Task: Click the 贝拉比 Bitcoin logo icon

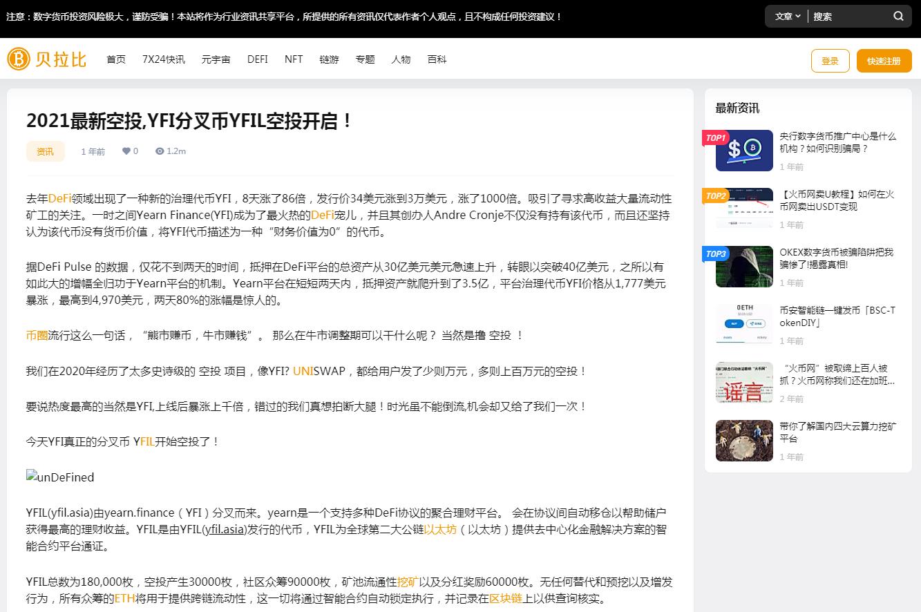Action: pyautogui.click(x=19, y=59)
